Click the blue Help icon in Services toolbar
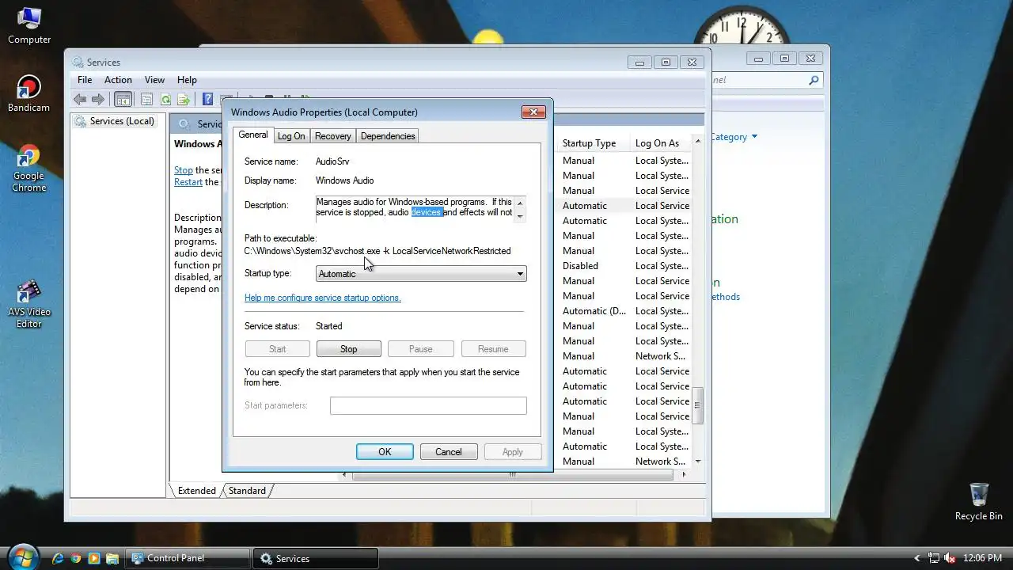 click(207, 99)
